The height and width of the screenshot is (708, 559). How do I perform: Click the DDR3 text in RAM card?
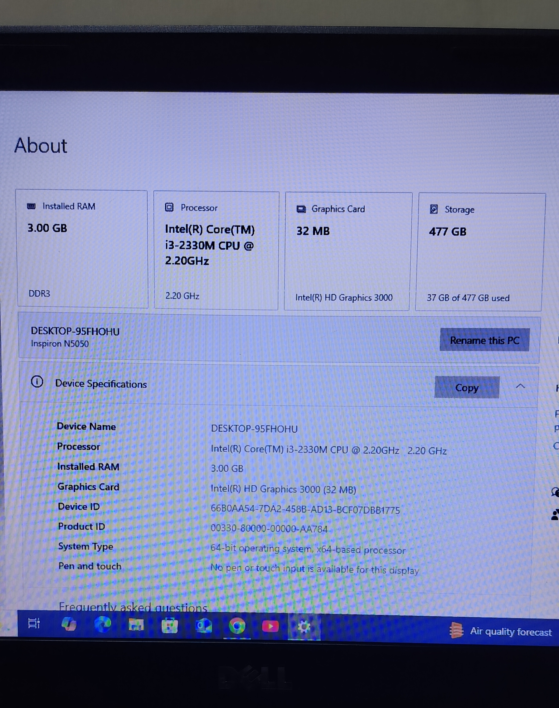39,293
